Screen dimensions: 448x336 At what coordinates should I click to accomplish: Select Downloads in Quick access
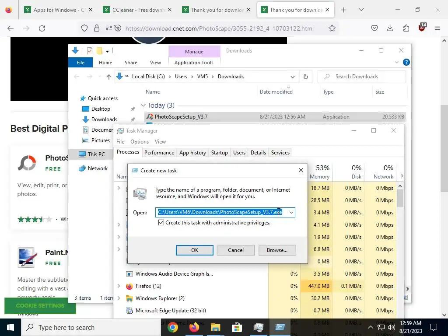click(x=104, y=119)
